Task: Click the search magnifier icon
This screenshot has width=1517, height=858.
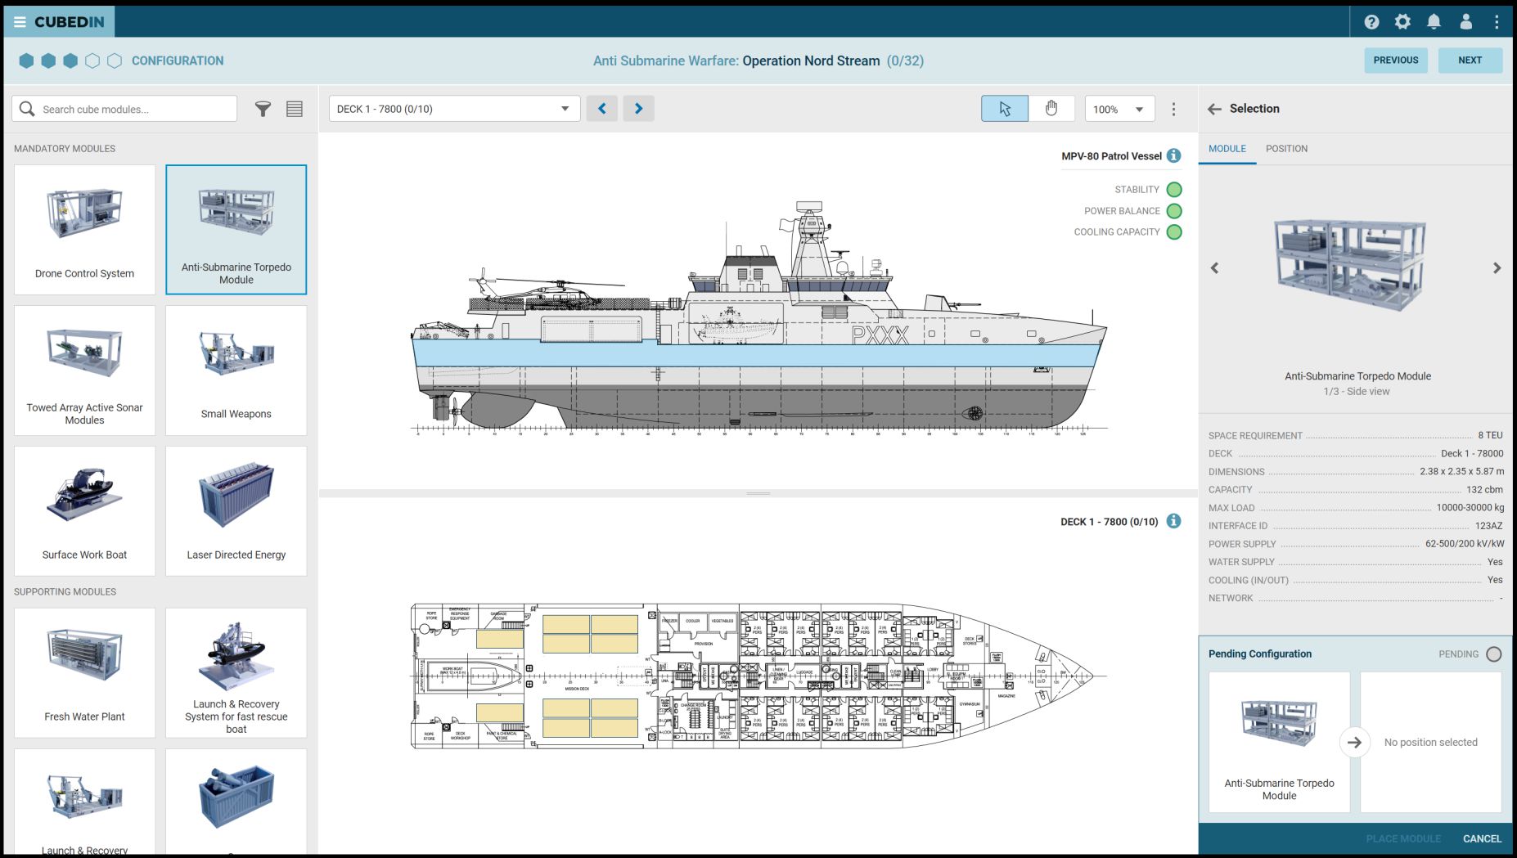Action: tap(27, 109)
